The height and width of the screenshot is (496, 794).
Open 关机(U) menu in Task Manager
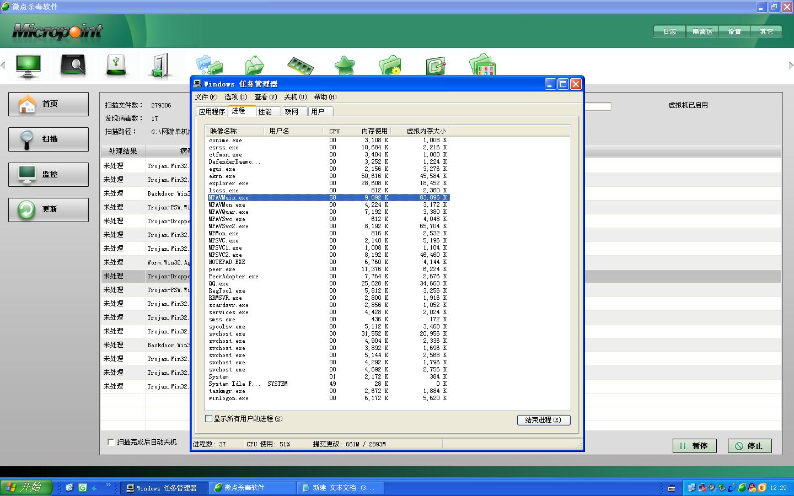[295, 97]
